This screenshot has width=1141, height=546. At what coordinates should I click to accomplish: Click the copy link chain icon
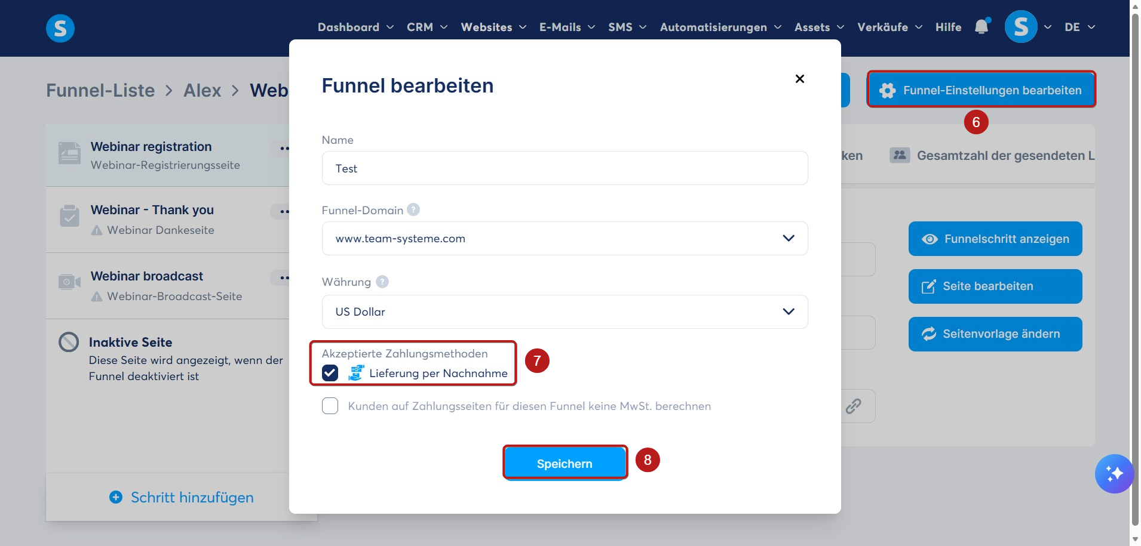pyautogui.click(x=853, y=406)
